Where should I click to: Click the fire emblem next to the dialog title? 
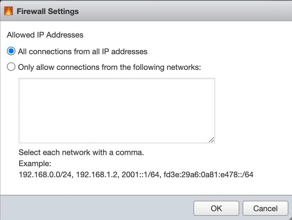[x=9, y=11]
